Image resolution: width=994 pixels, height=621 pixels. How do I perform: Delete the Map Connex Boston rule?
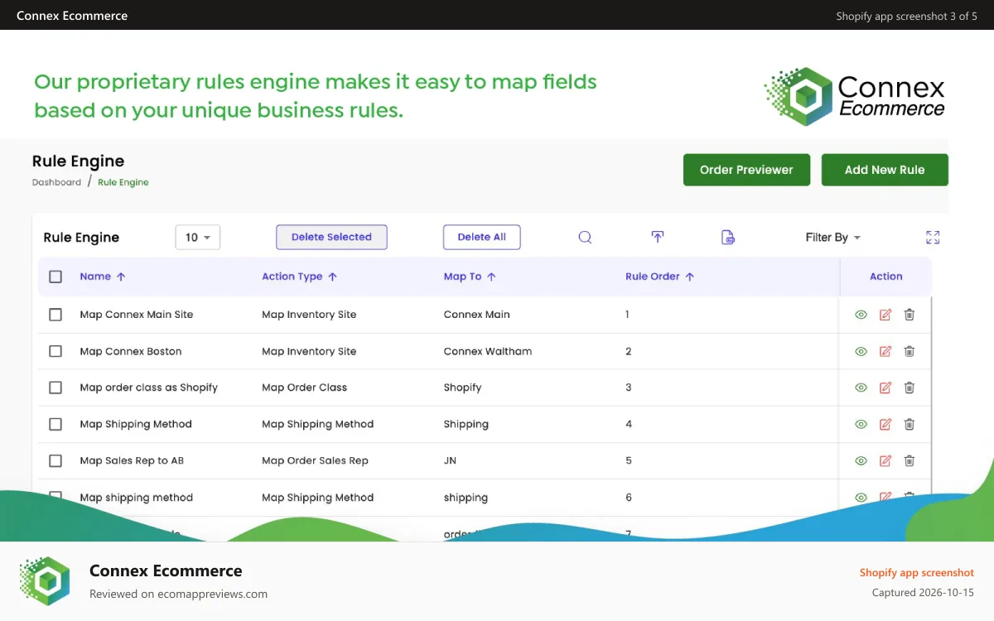tap(909, 351)
